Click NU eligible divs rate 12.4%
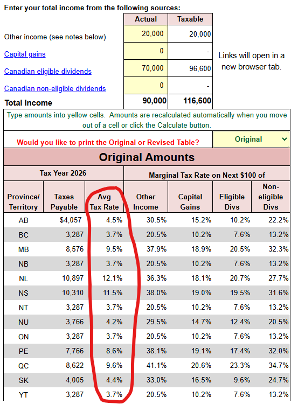This screenshot has width=291, height=404. click(240, 322)
